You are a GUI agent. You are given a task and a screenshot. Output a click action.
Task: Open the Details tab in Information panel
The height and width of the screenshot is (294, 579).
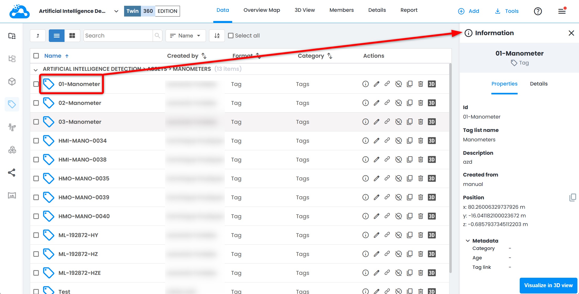click(x=539, y=84)
